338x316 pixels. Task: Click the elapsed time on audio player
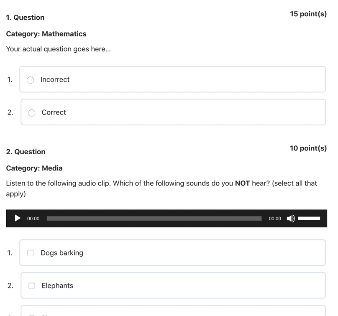(x=33, y=219)
